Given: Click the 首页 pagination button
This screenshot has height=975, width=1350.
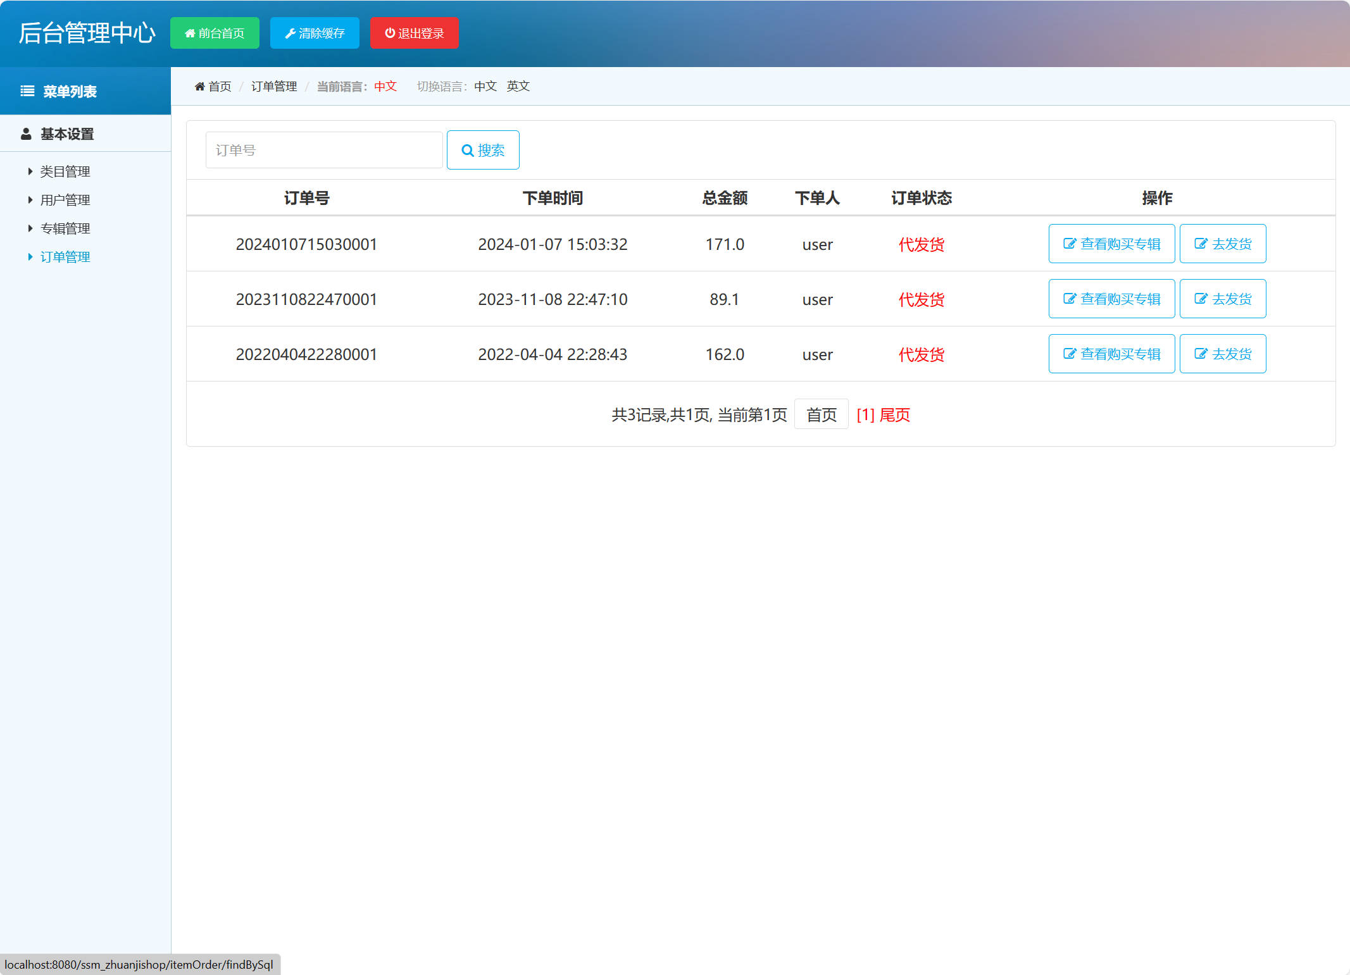Looking at the screenshot, I should 821,414.
